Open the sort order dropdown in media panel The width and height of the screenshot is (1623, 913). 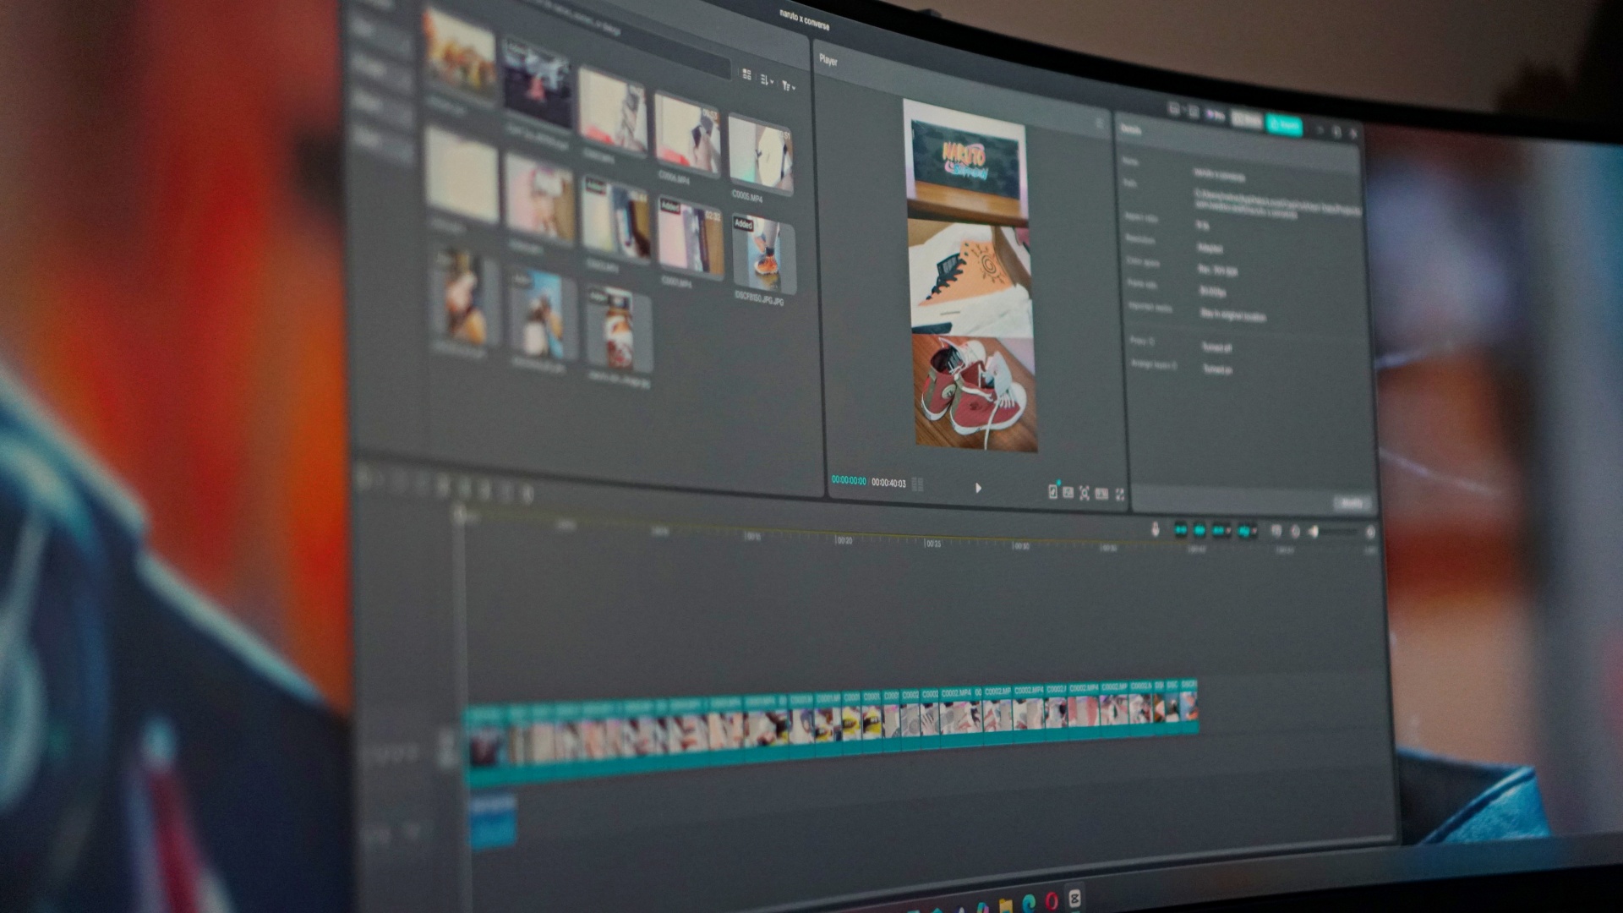coord(767,80)
